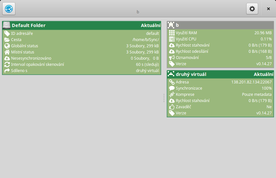Click the Adresa link icon
Screen dimensions: 276x178
click(x=171, y=82)
